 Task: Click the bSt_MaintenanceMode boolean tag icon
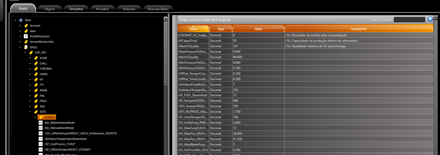(41, 123)
